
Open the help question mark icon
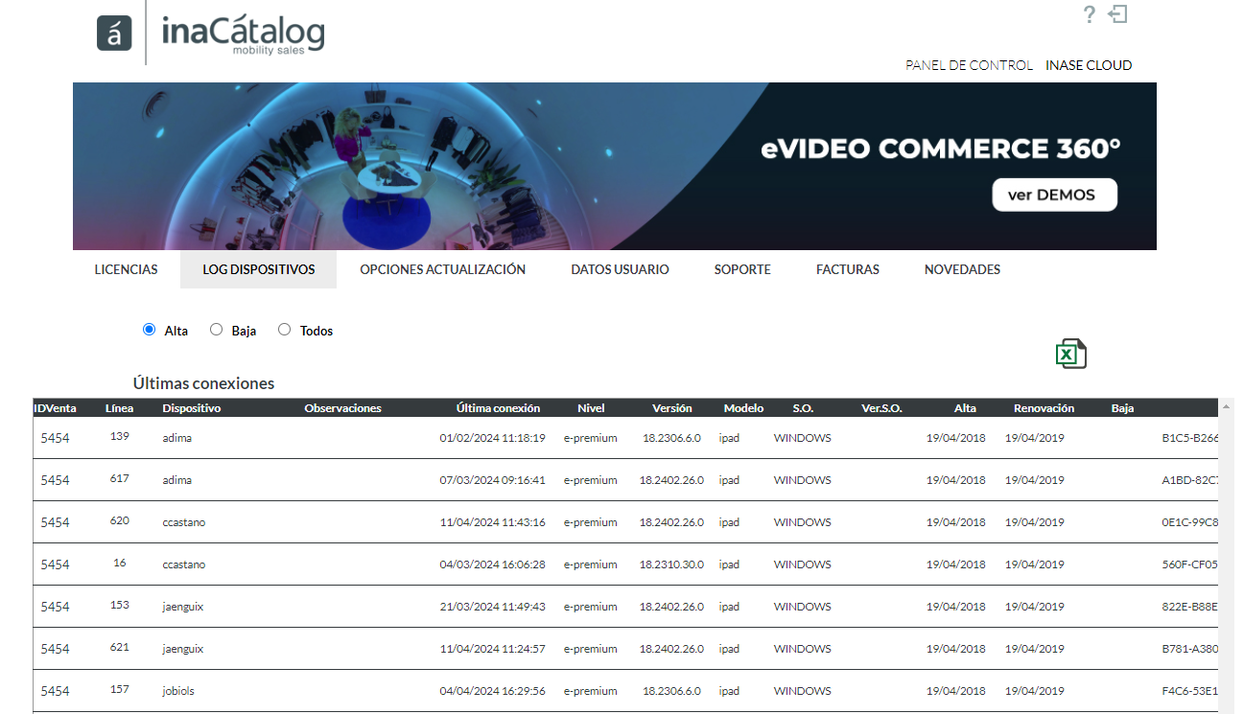click(x=1089, y=14)
